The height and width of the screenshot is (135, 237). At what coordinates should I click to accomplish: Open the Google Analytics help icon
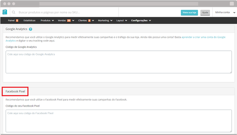30,29
